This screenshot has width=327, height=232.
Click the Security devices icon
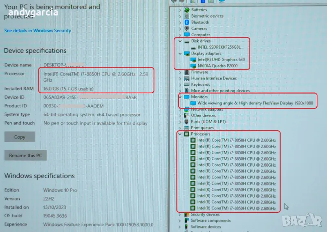tap(186, 214)
